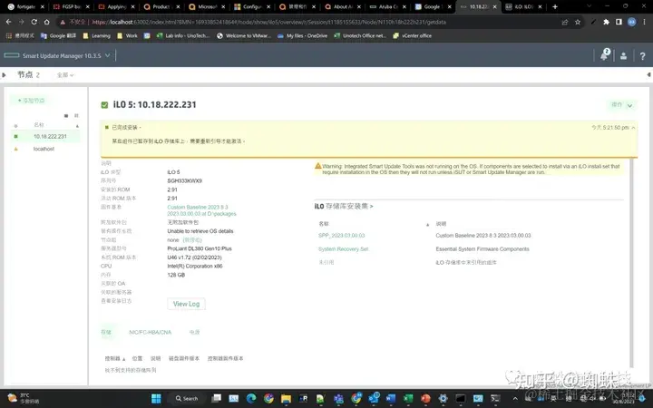The width and height of the screenshot is (653, 408).
Task: Select the power (电源) tab
Action: 194,332
